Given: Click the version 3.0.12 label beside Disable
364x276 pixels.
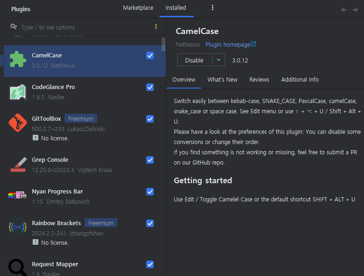Looking at the screenshot, I should tap(240, 61).
